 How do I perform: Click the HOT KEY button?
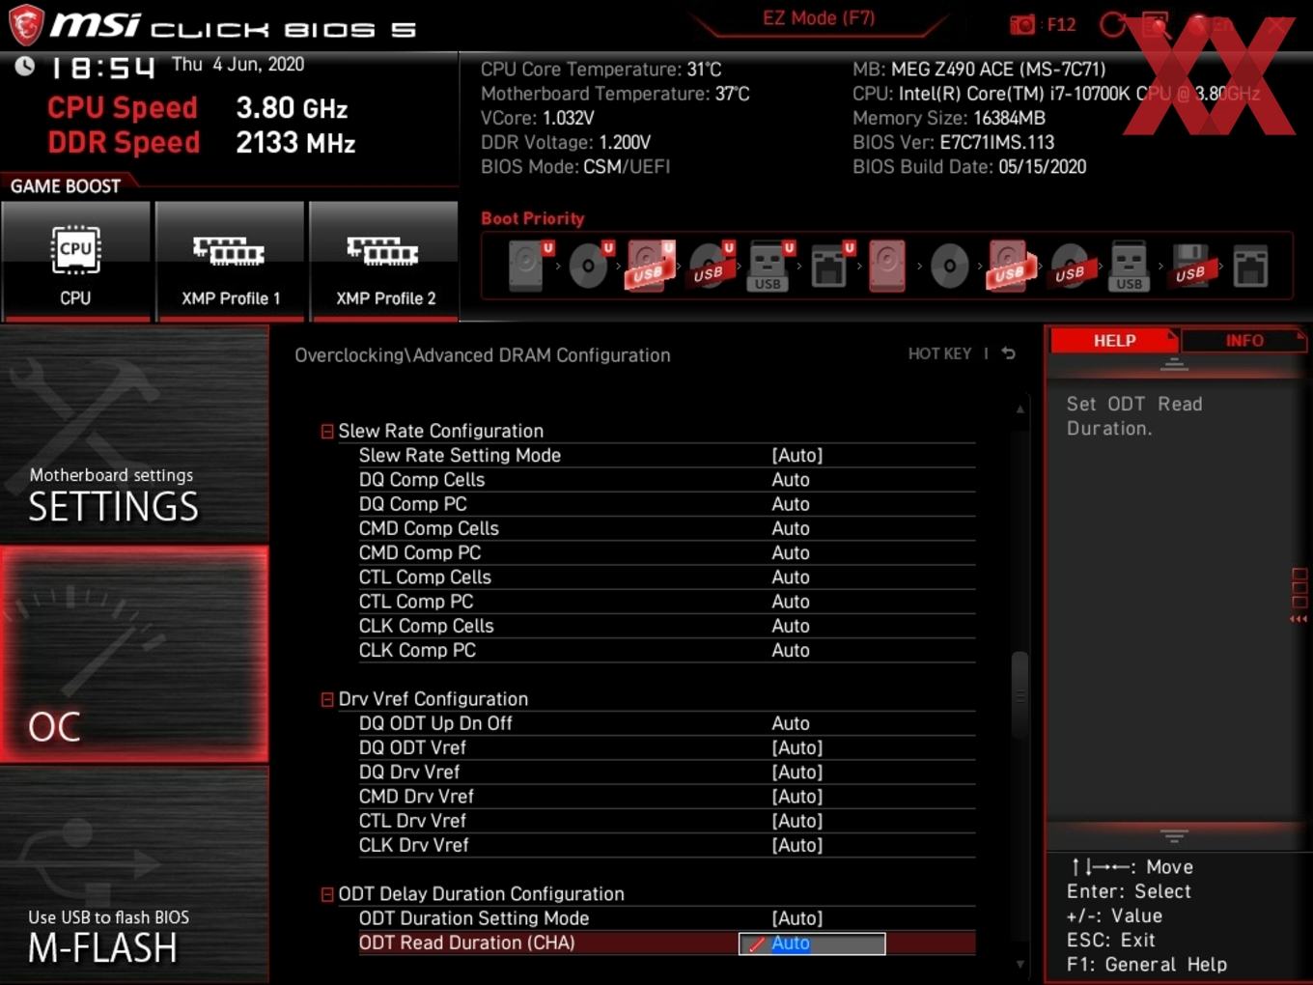pos(939,353)
